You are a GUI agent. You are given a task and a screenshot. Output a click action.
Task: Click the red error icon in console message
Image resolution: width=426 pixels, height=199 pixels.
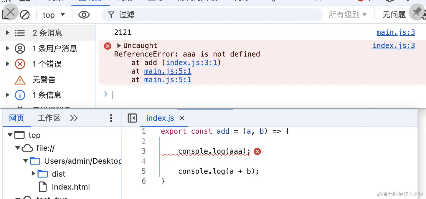[108, 46]
